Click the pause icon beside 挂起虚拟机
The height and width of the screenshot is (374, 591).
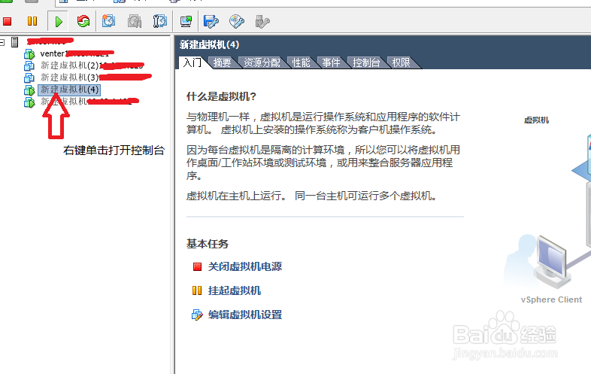coord(197,290)
